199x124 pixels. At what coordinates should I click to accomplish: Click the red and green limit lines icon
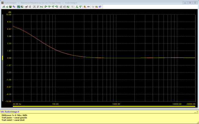click(x=96, y=7)
